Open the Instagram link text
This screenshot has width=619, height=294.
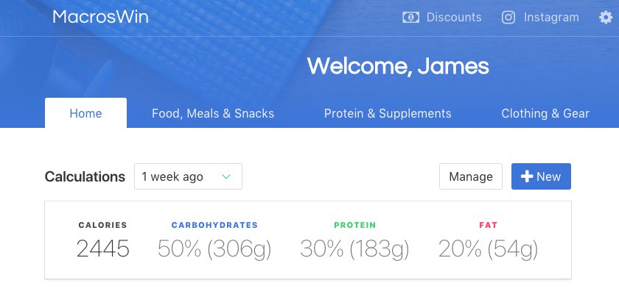pyautogui.click(x=551, y=18)
